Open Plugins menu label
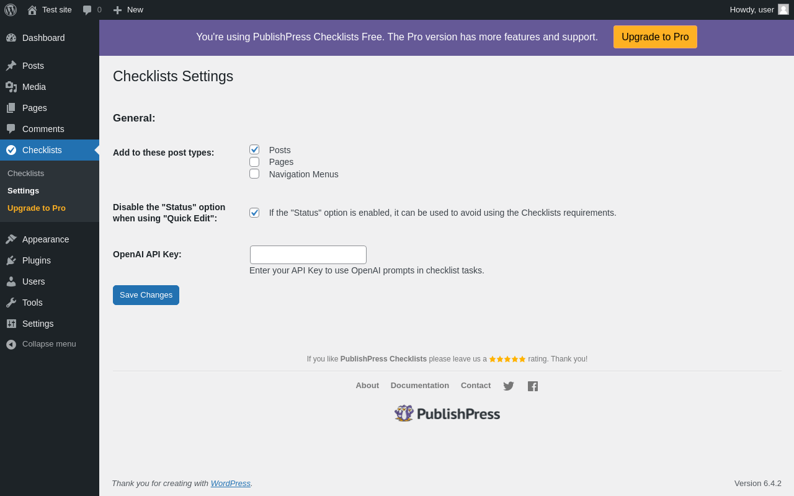Viewport: 794px width, 496px height. point(37,260)
